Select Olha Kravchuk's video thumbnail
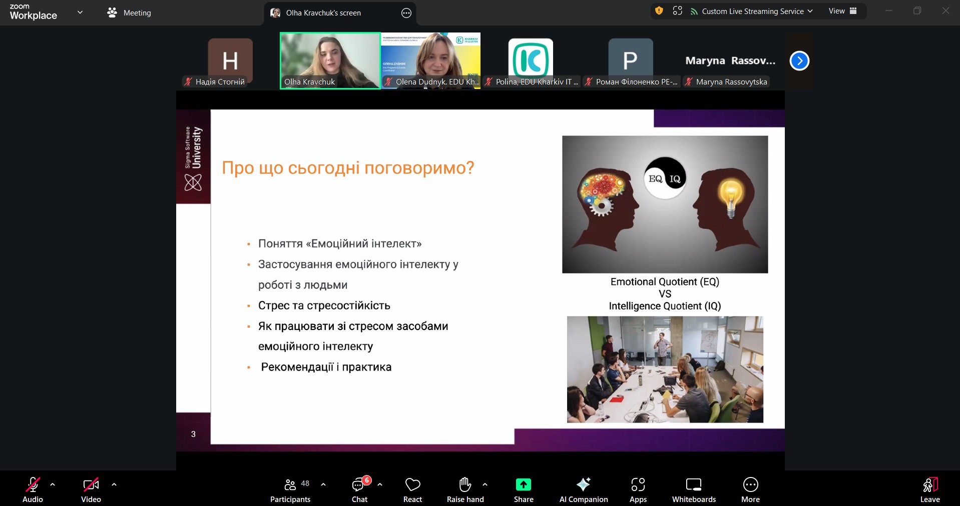 tap(330, 60)
